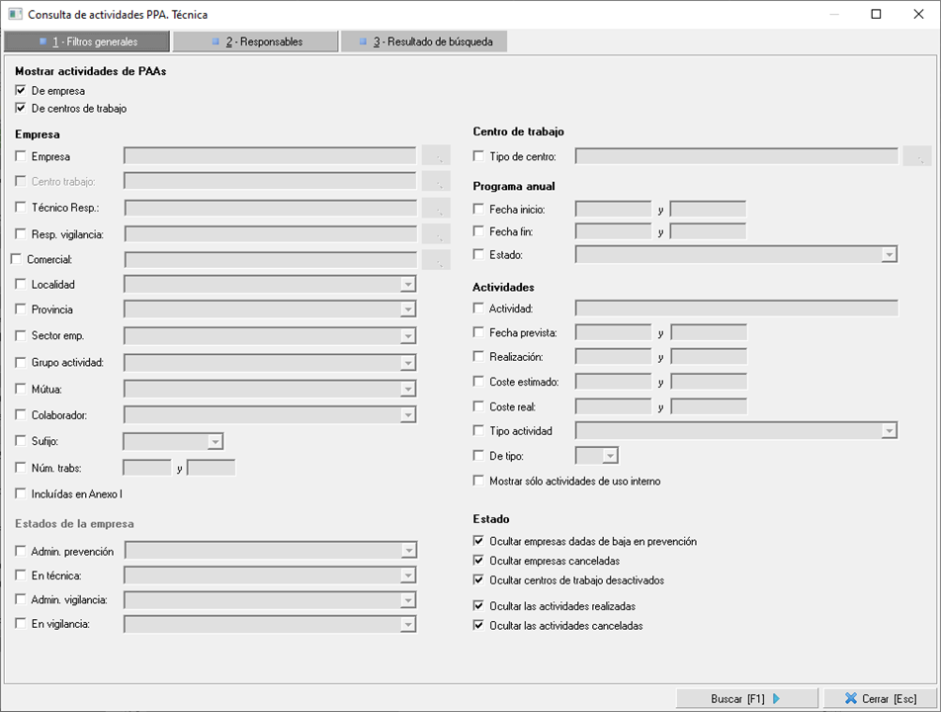Expand the Sufijo dropdown
The width and height of the screenshot is (941, 712).
coord(214,442)
